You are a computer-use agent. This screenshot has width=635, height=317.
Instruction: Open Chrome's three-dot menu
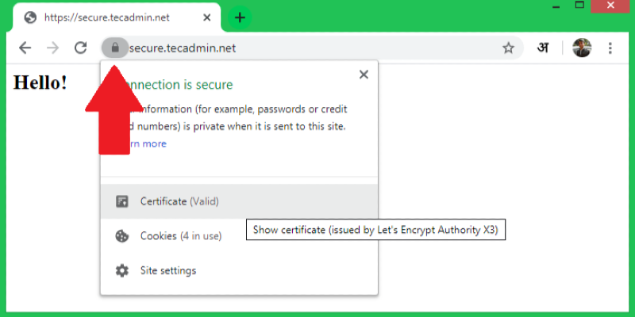tap(610, 48)
